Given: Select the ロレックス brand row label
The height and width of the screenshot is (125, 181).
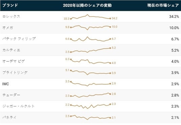Looking at the screenshot, I should click(x=11, y=17).
